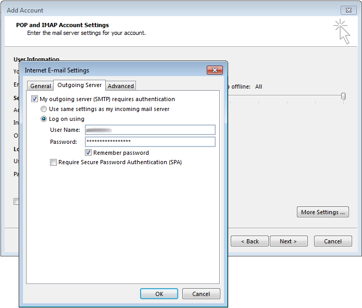This screenshot has width=362, height=308.
Task: Toggle SMTP requires authentication checkbox
Action: (x=35, y=99)
